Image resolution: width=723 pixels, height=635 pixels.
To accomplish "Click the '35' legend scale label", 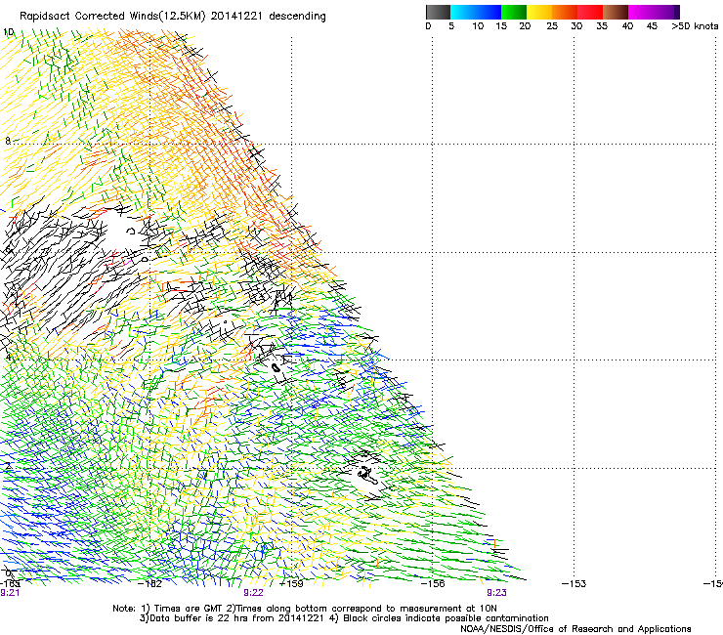I will [x=602, y=26].
